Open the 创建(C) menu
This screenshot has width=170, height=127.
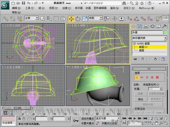click(67, 8)
